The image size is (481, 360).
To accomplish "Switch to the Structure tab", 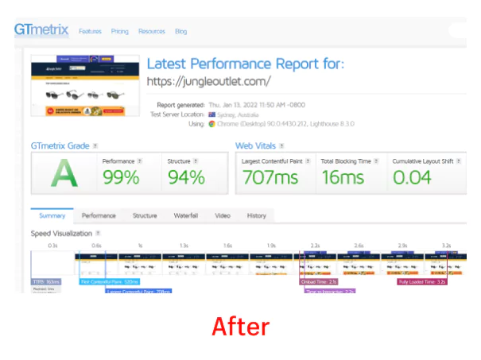I will coord(145,215).
